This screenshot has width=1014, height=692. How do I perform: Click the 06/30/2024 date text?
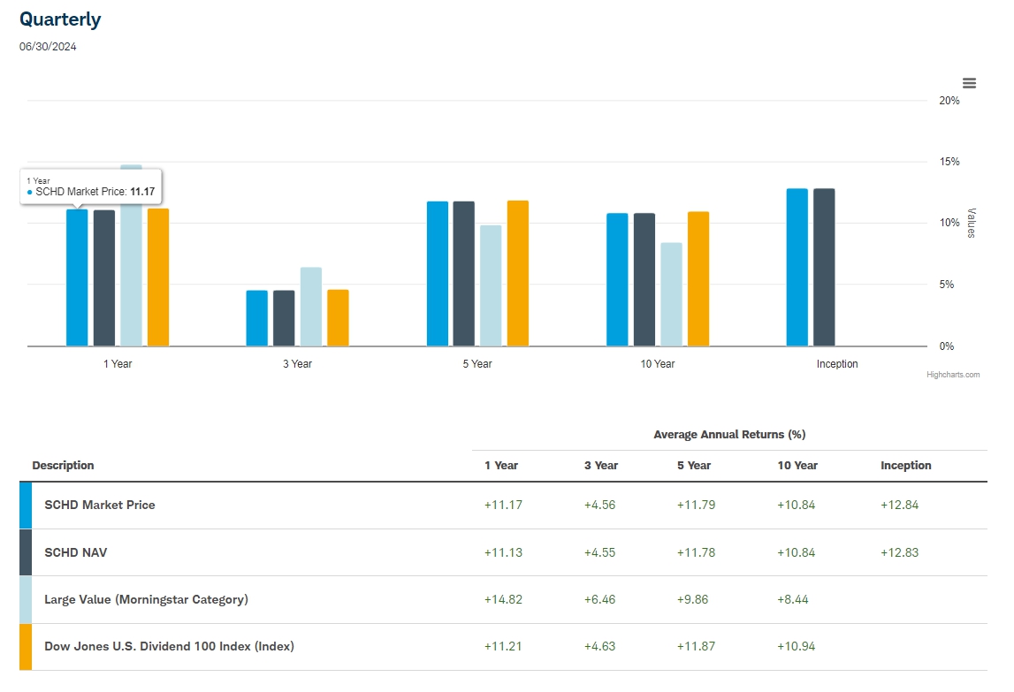tap(48, 47)
